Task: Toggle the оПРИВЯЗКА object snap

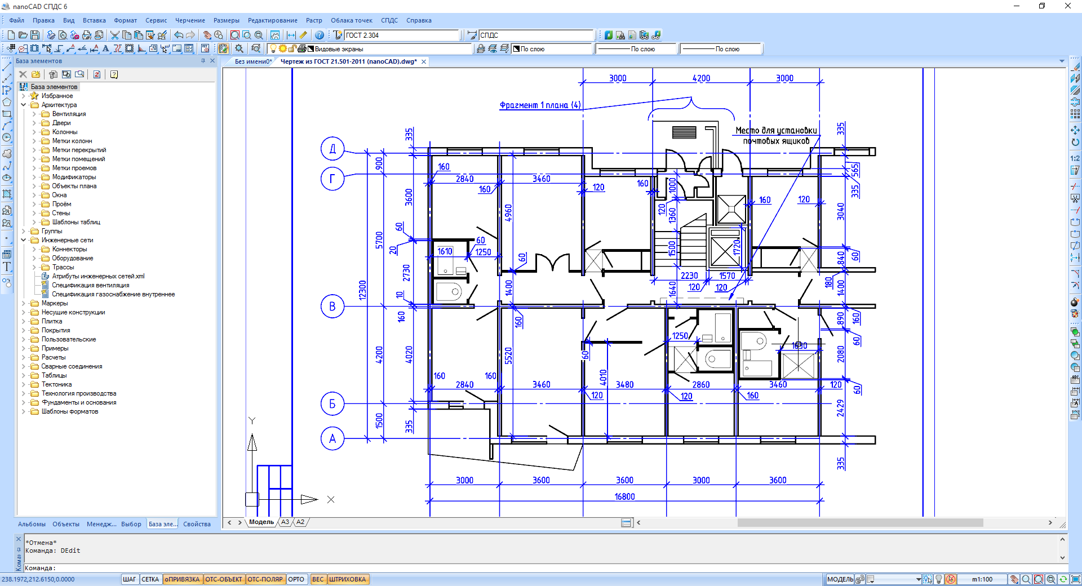Action: pyautogui.click(x=183, y=579)
